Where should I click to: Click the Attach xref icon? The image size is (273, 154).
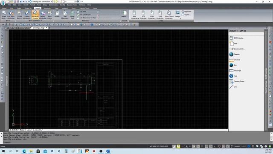coord(57,14)
